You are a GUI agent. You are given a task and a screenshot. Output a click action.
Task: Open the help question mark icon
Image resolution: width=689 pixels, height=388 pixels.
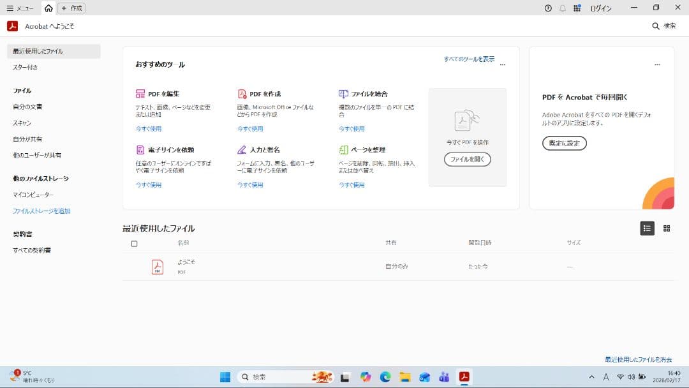548,8
